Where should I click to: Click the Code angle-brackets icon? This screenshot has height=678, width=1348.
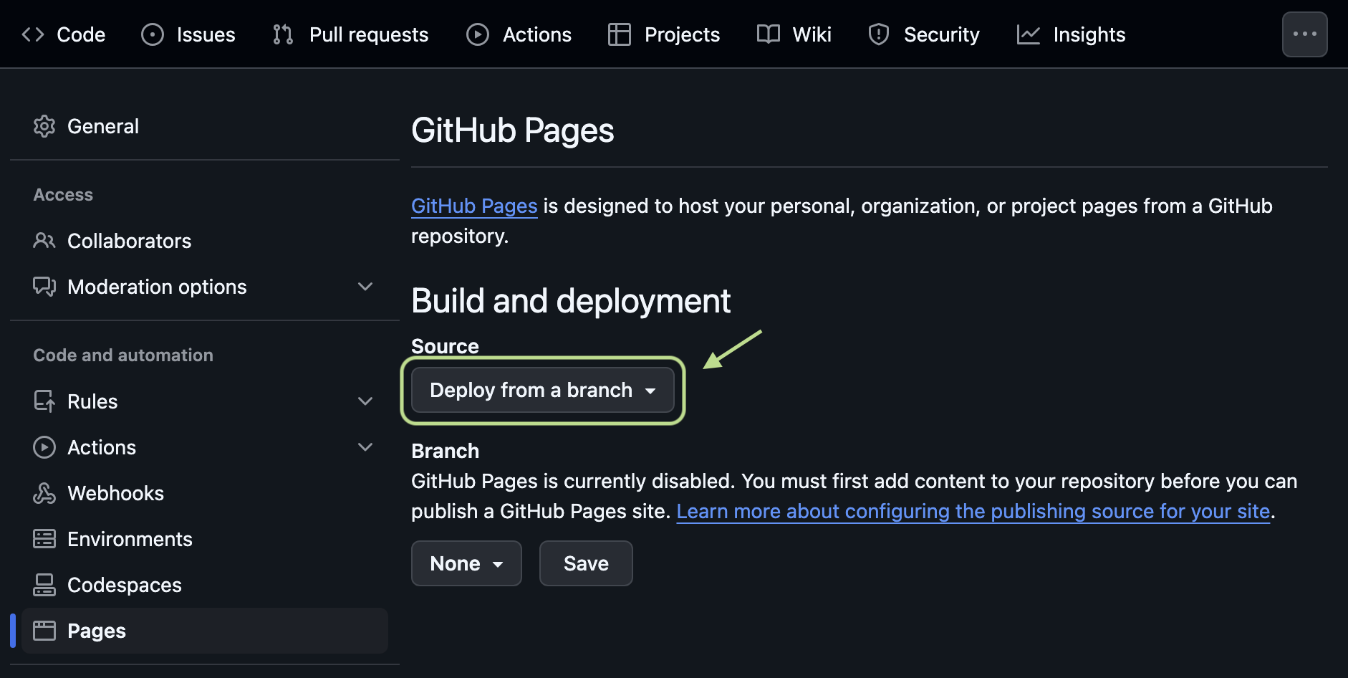pos(33,34)
